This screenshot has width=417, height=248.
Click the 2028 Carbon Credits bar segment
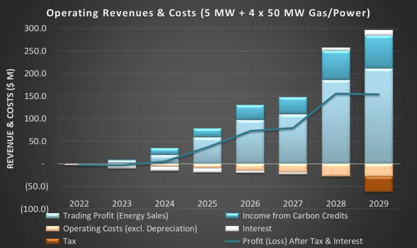[336, 65]
